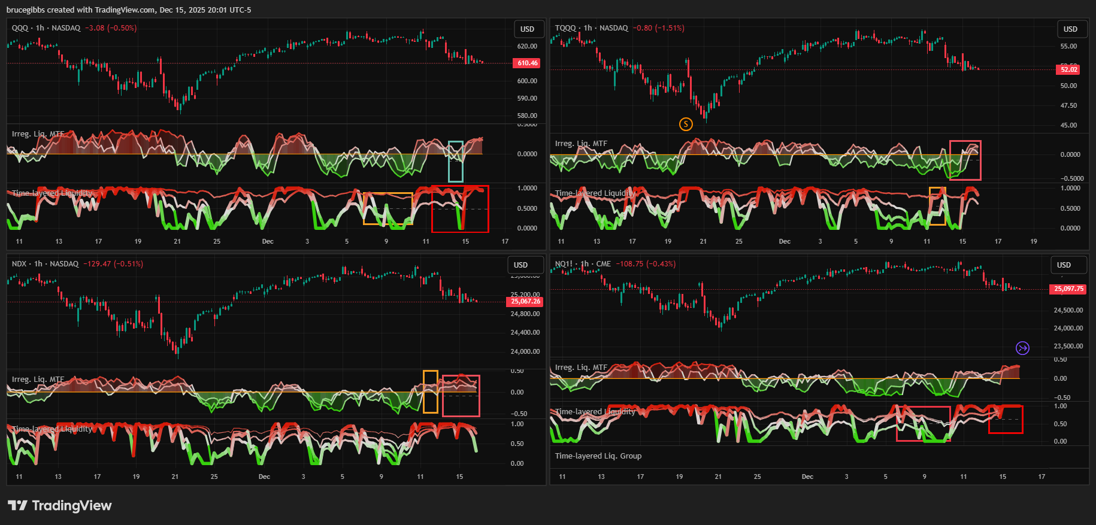Open the USD currency dropdown on NQ1! chart
The height and width of the screenshot is (525, 1096).
(x=1064, y=265)
